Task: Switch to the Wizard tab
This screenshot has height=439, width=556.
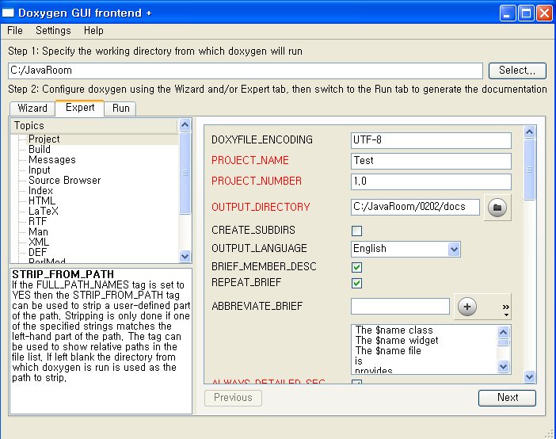Action: point(32,108)
